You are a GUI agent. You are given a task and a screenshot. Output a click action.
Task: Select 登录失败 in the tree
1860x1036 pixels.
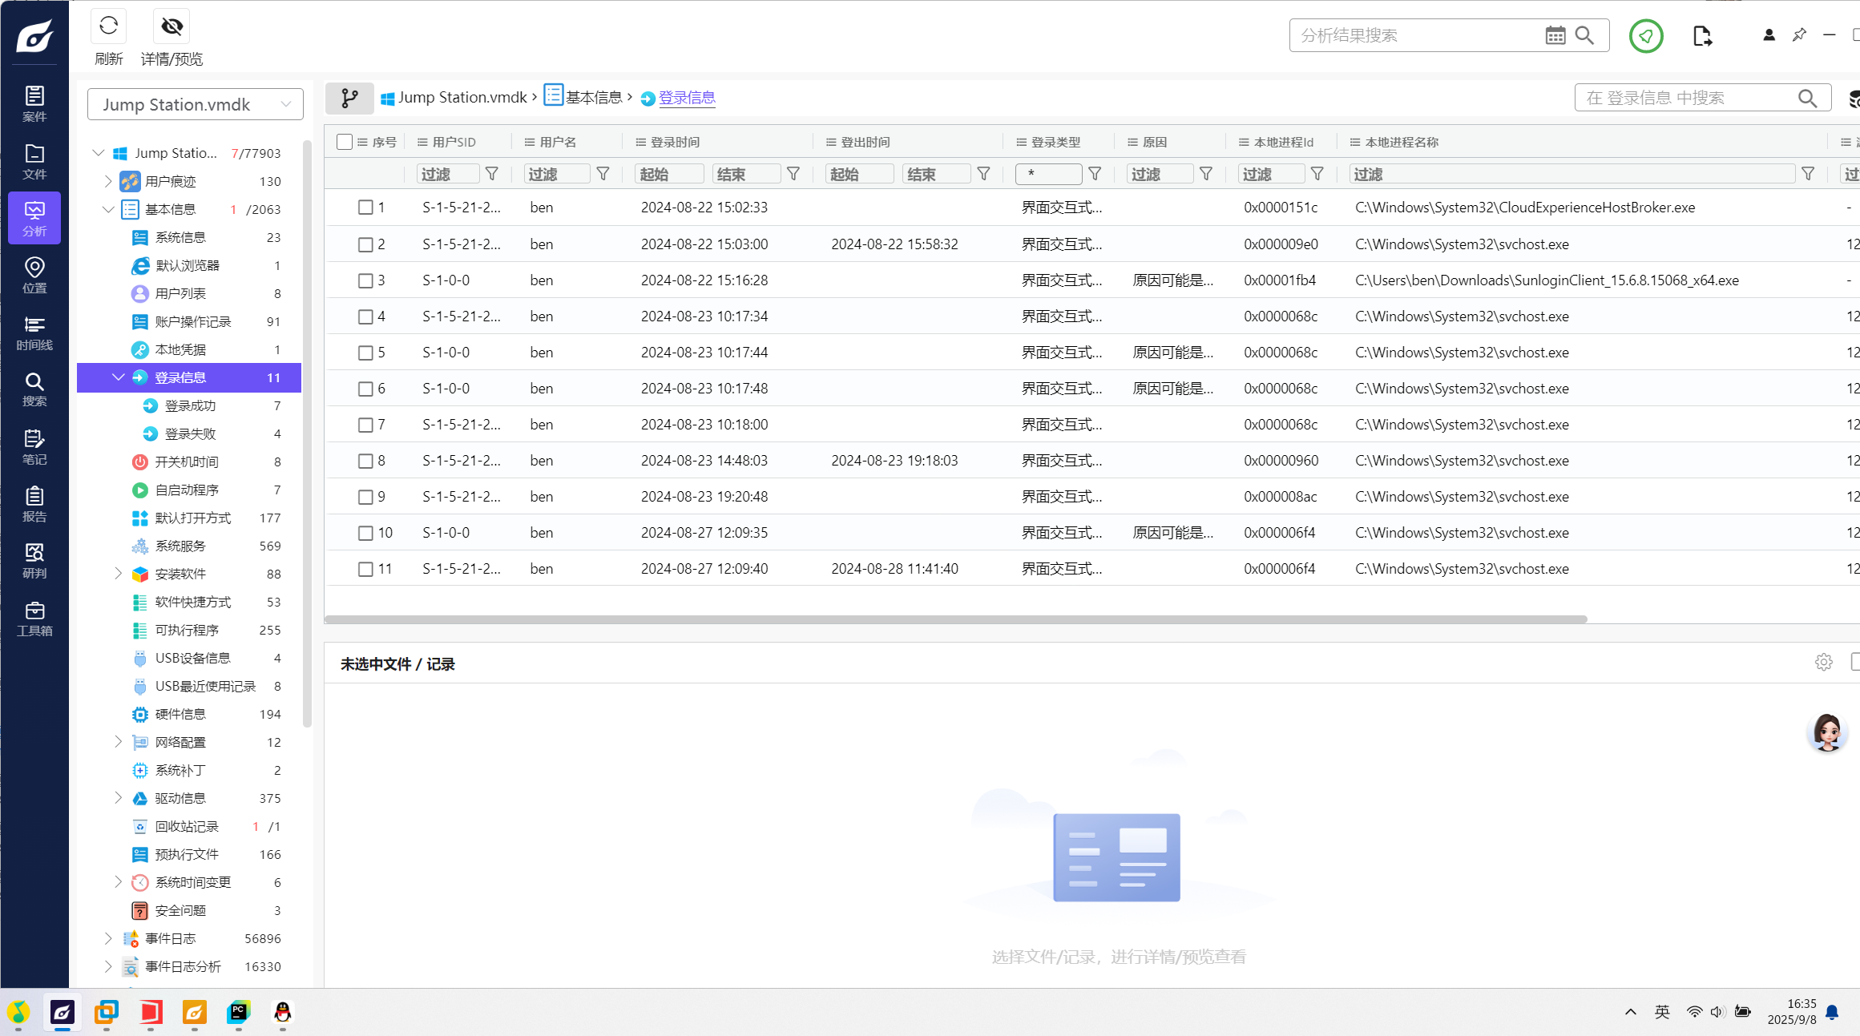click(x=190, y=433)
